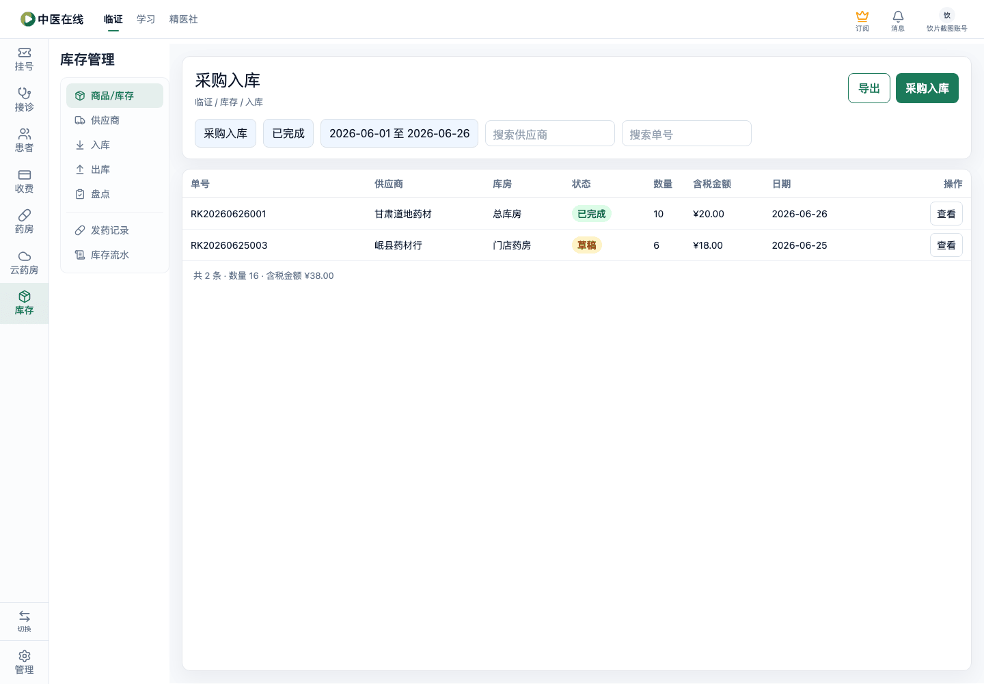Viewport: 984px width, 684px height.
Task: Click the green 采购入库 button
Action: (927, 88)
